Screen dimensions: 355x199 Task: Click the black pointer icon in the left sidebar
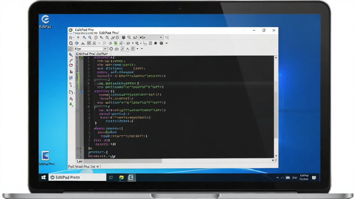tap(71, 72)
